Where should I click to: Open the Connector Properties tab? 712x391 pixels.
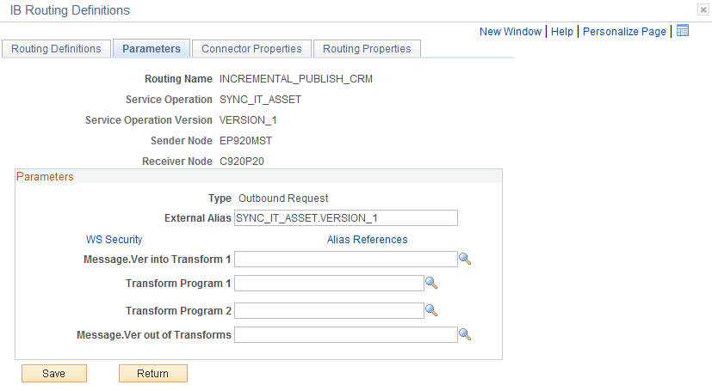coord(251,48)
